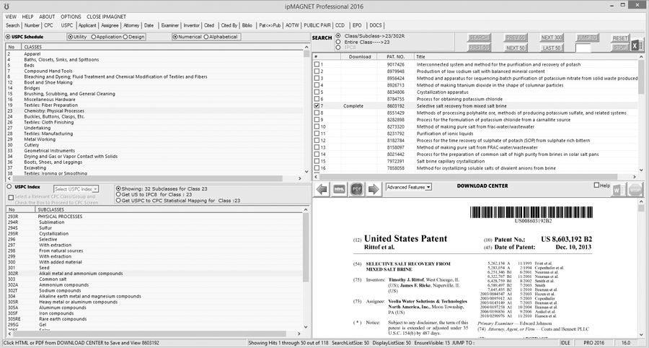Open the OPTIONS menu

pos(71,17)
